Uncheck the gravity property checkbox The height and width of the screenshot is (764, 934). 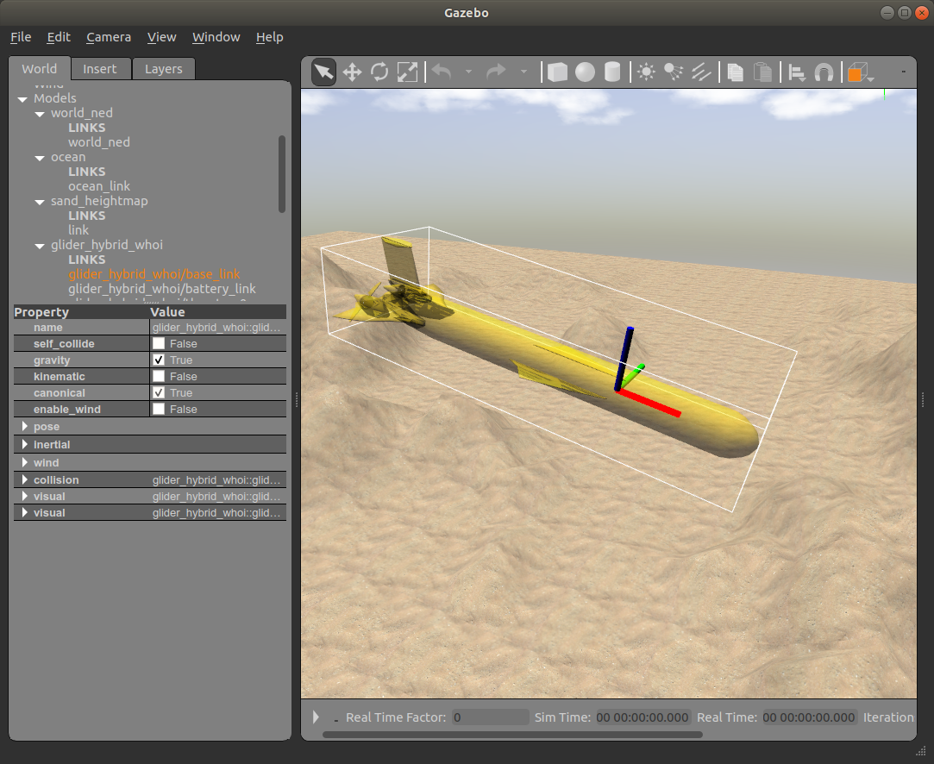click(159, 360)
